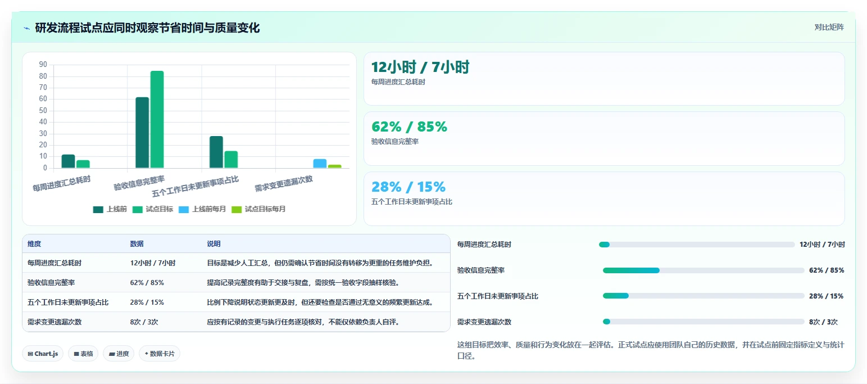Click the 8次 / 3次 table cell
Viewport: 867px width, 384px height.
pos(144,322)
